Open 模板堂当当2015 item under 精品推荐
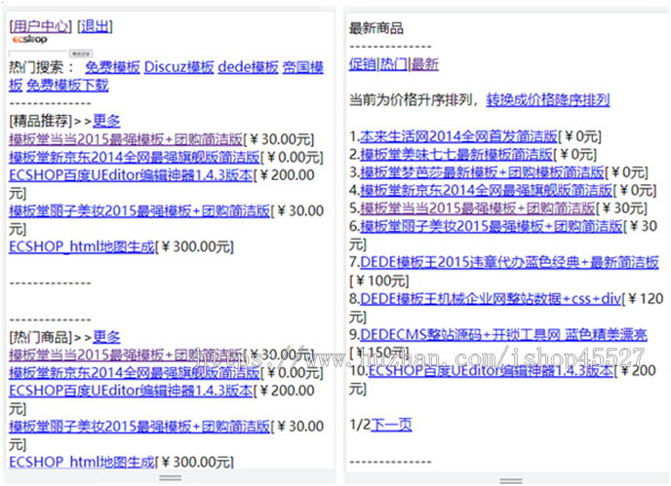This screenshot has width=671, height=486. point(126,139)
